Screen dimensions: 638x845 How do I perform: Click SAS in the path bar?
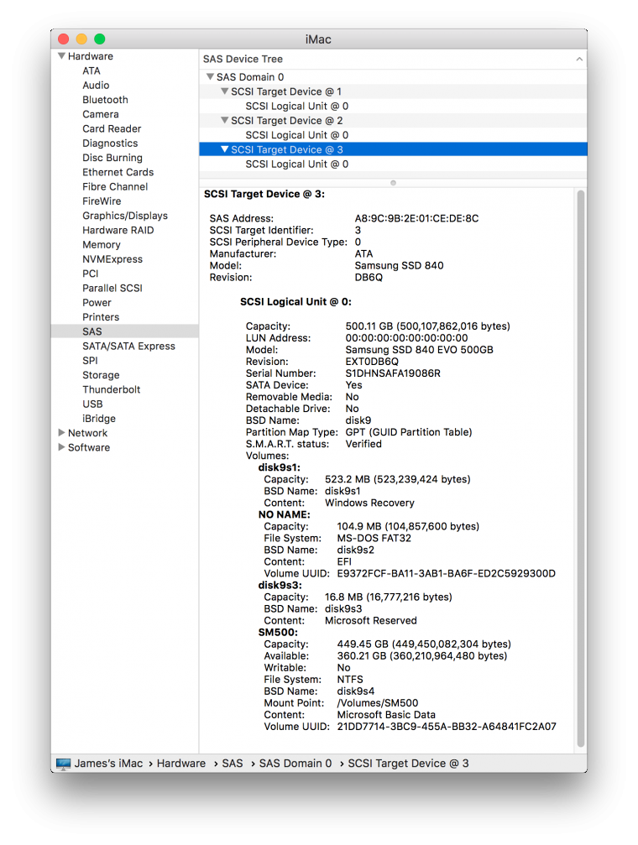pyautogui.click(x=233, y=764)
